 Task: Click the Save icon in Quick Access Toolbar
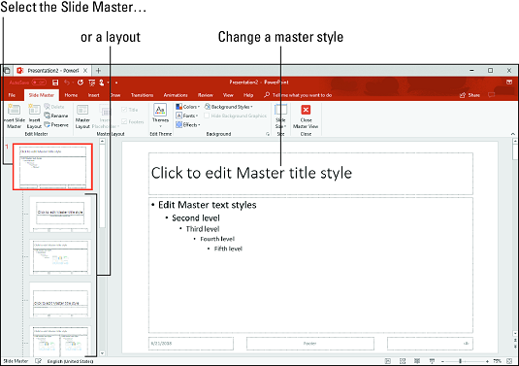55,83
